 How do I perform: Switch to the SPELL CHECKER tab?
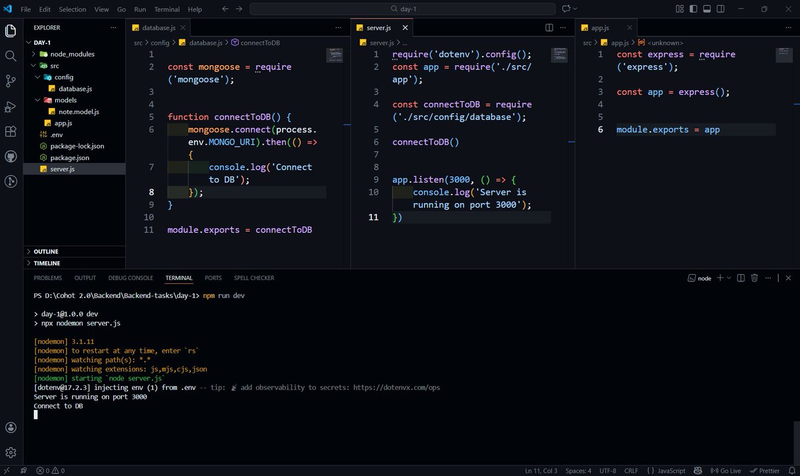click(254, 278)
